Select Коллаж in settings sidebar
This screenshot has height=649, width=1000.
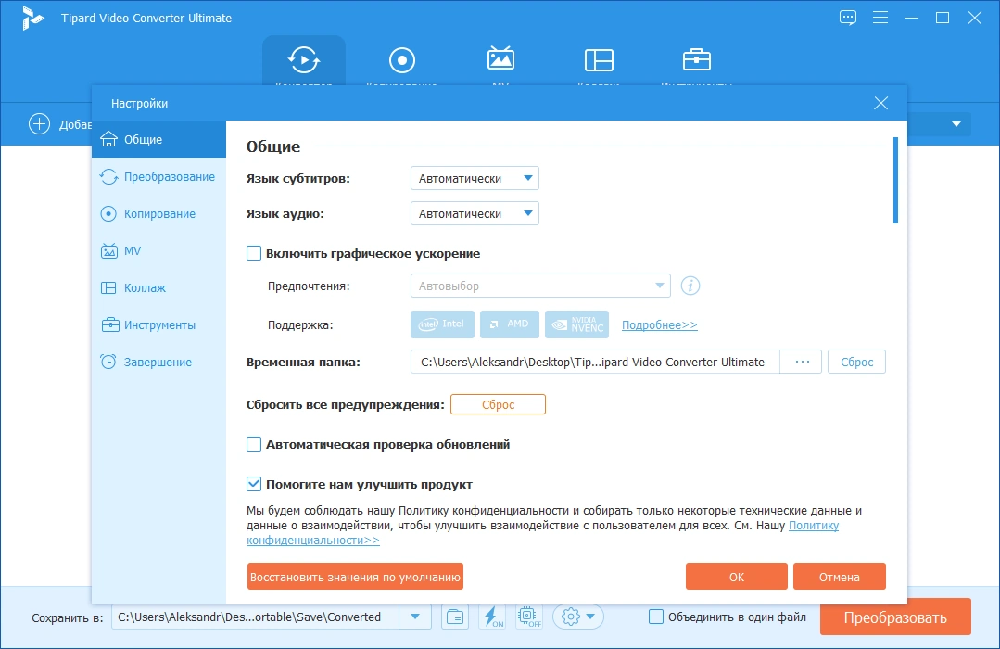point(158,287)
